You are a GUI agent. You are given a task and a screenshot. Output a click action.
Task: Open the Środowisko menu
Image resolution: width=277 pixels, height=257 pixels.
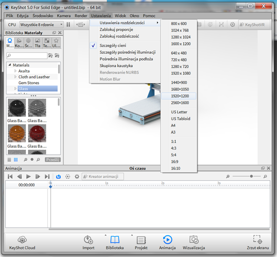click(x=43, y=16)
